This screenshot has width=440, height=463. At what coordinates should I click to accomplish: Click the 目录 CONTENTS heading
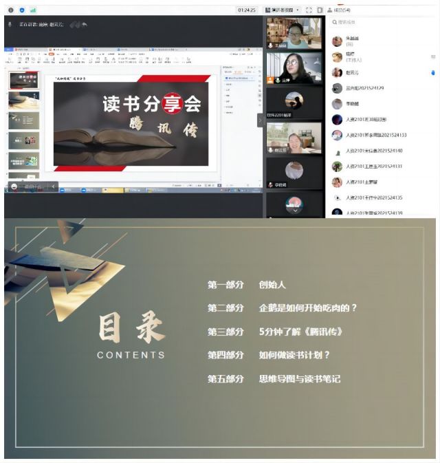click(131, 336)
